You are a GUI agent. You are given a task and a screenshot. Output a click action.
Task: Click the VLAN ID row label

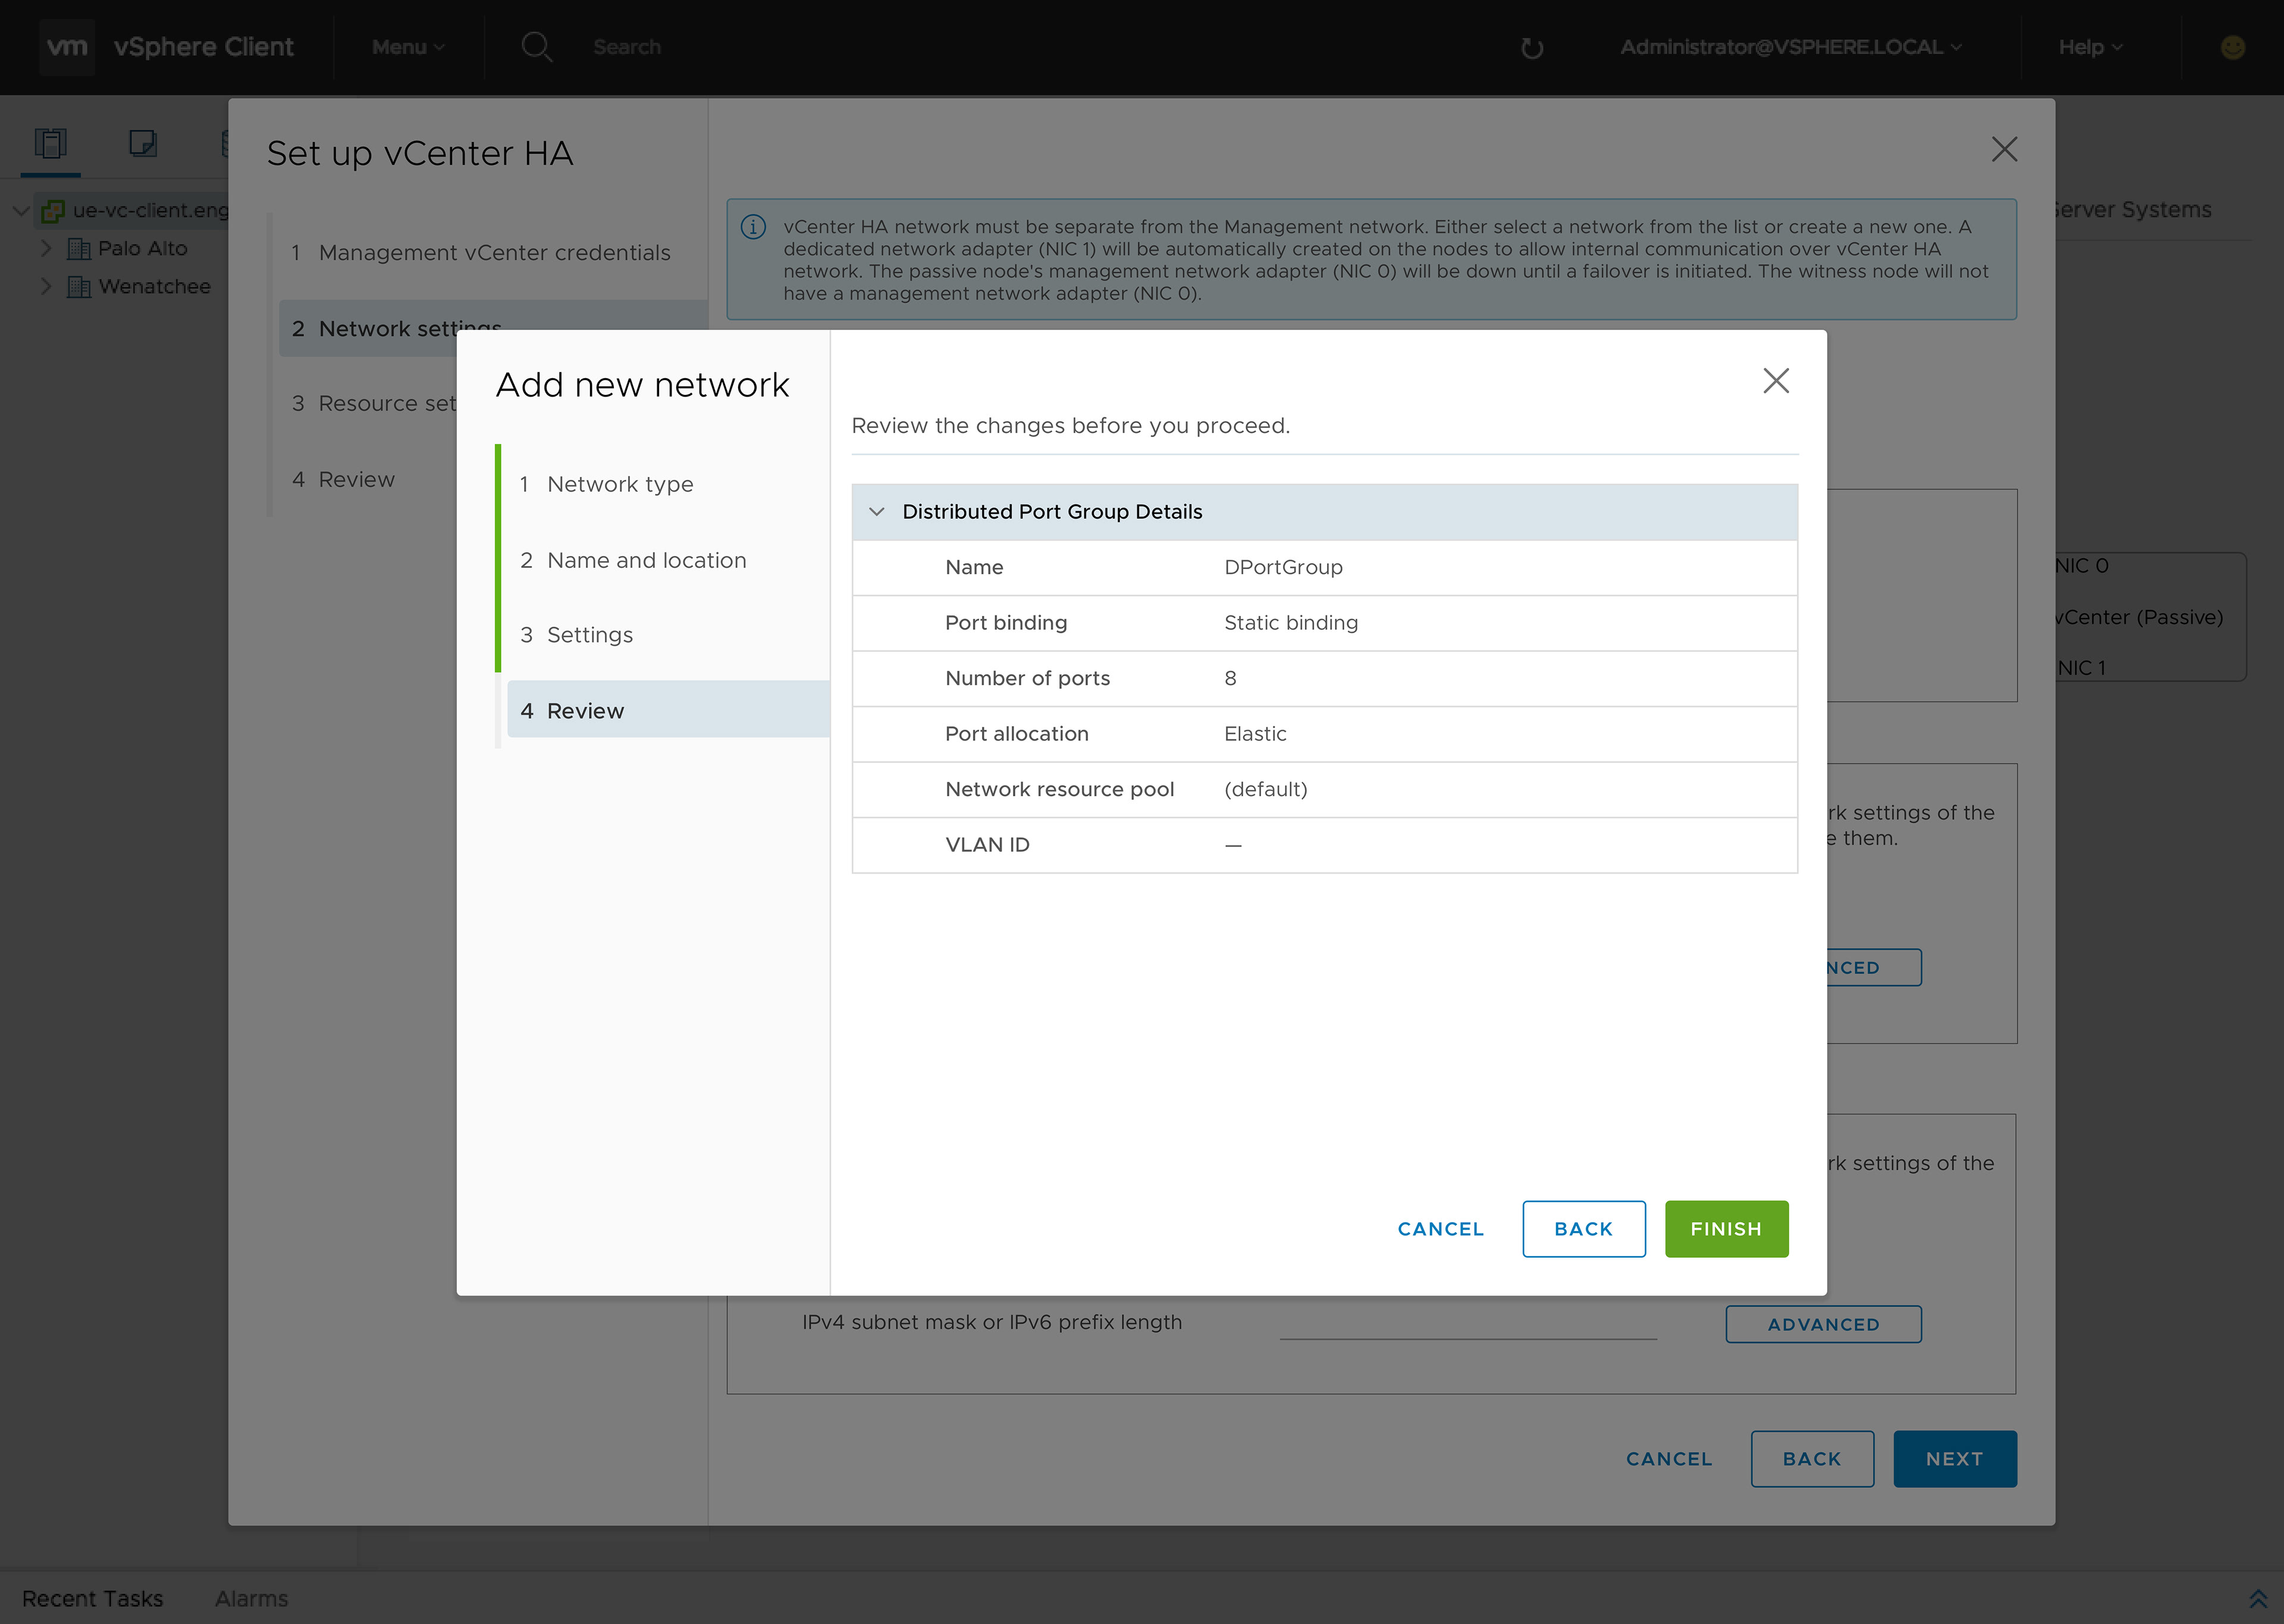(x=987, y=845)
